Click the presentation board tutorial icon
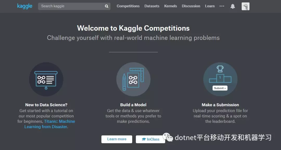 coord(46,79)
